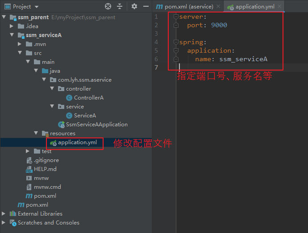Click the mvnw.cmd file icon
Screen dimensions: 308x233
pos(29,187)
